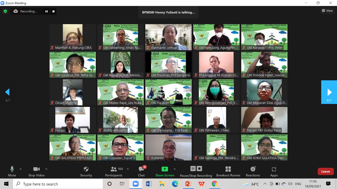Viewport: 337px width, 189px height.
Task: Open the Security shield options
Action: (86, 171)
